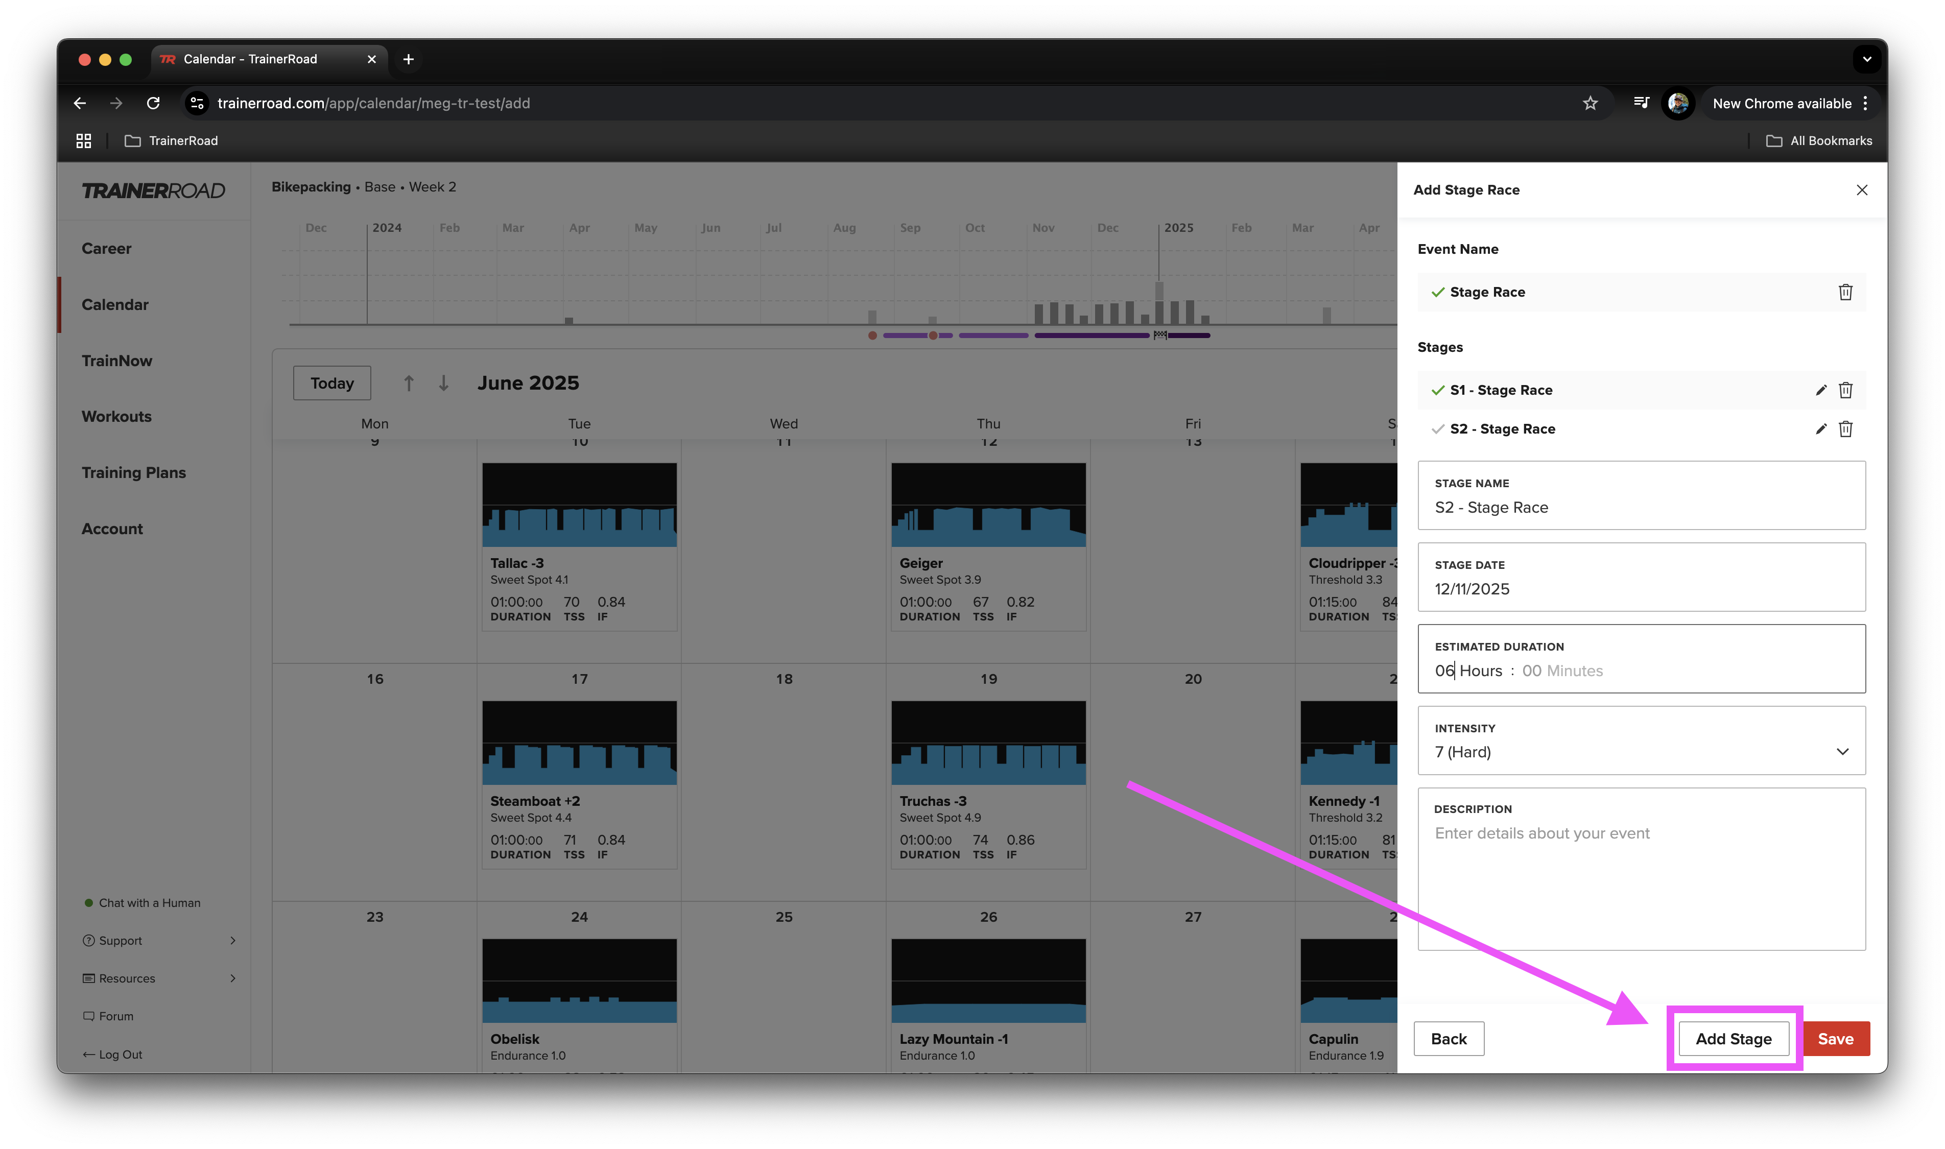This screenshot has height=1149, width=1945.
Task: Delete S2 - Stage Race stage
Action: [x=1845, y=429]
